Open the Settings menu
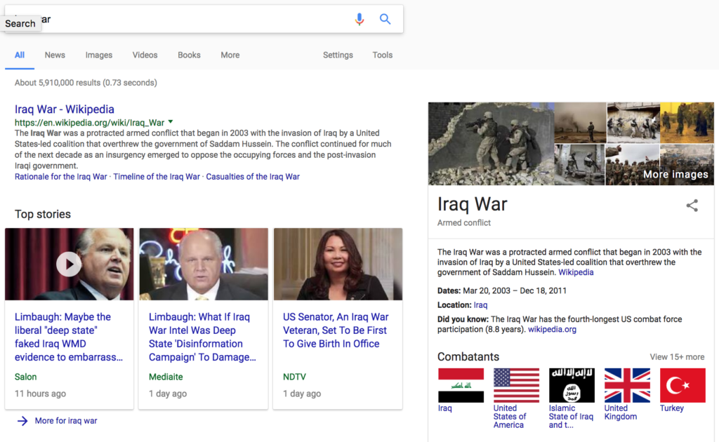Screen dimensions: 719x442 tap(338, 55)
